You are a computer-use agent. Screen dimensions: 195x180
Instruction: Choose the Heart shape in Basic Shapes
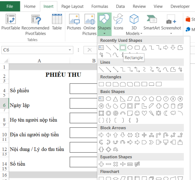tap(144, 113)
